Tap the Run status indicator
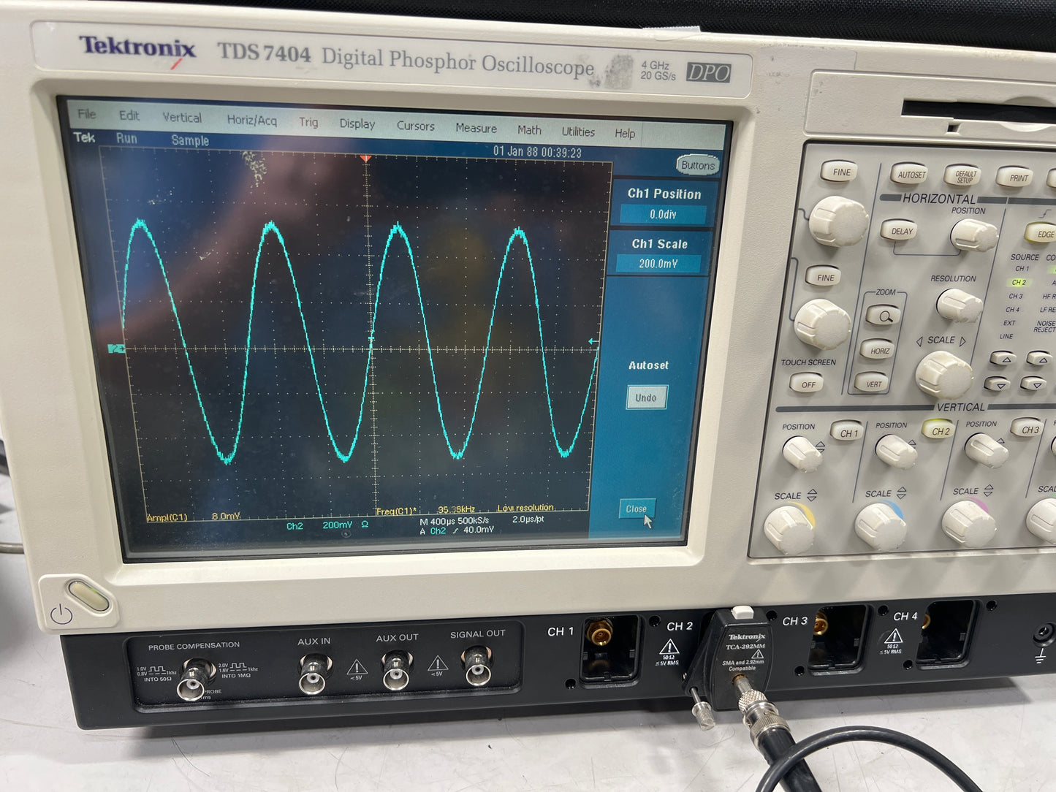1056x792 pixels. [x=126, y=138]
